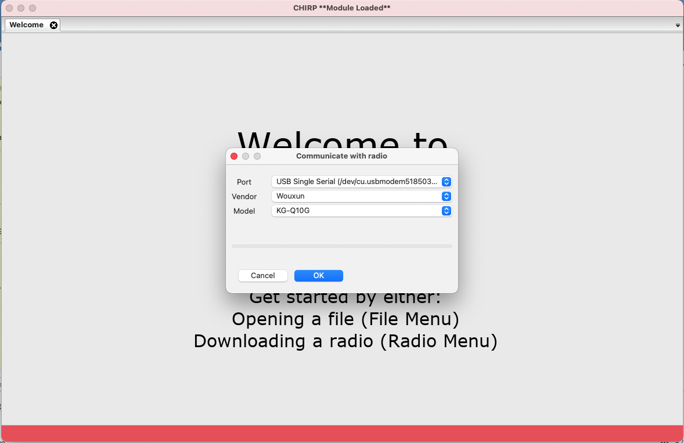Click the CHIRP Module Loaded window title
The width and height of the screenshot is (684, 443).
(x=341, y=8)
